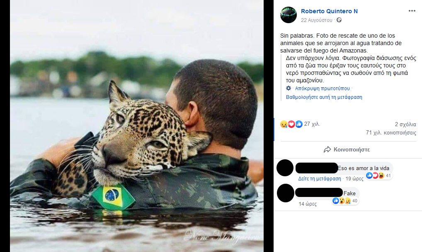Open Roberto Quintero N's profile name link
422x252 pixels.
[329, 11]
